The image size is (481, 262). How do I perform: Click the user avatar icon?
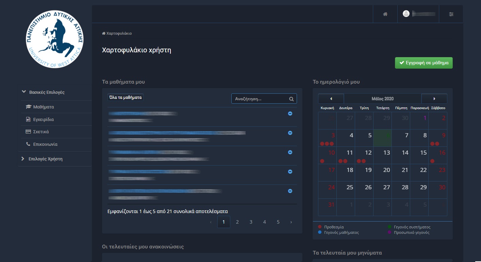(406, 14)
